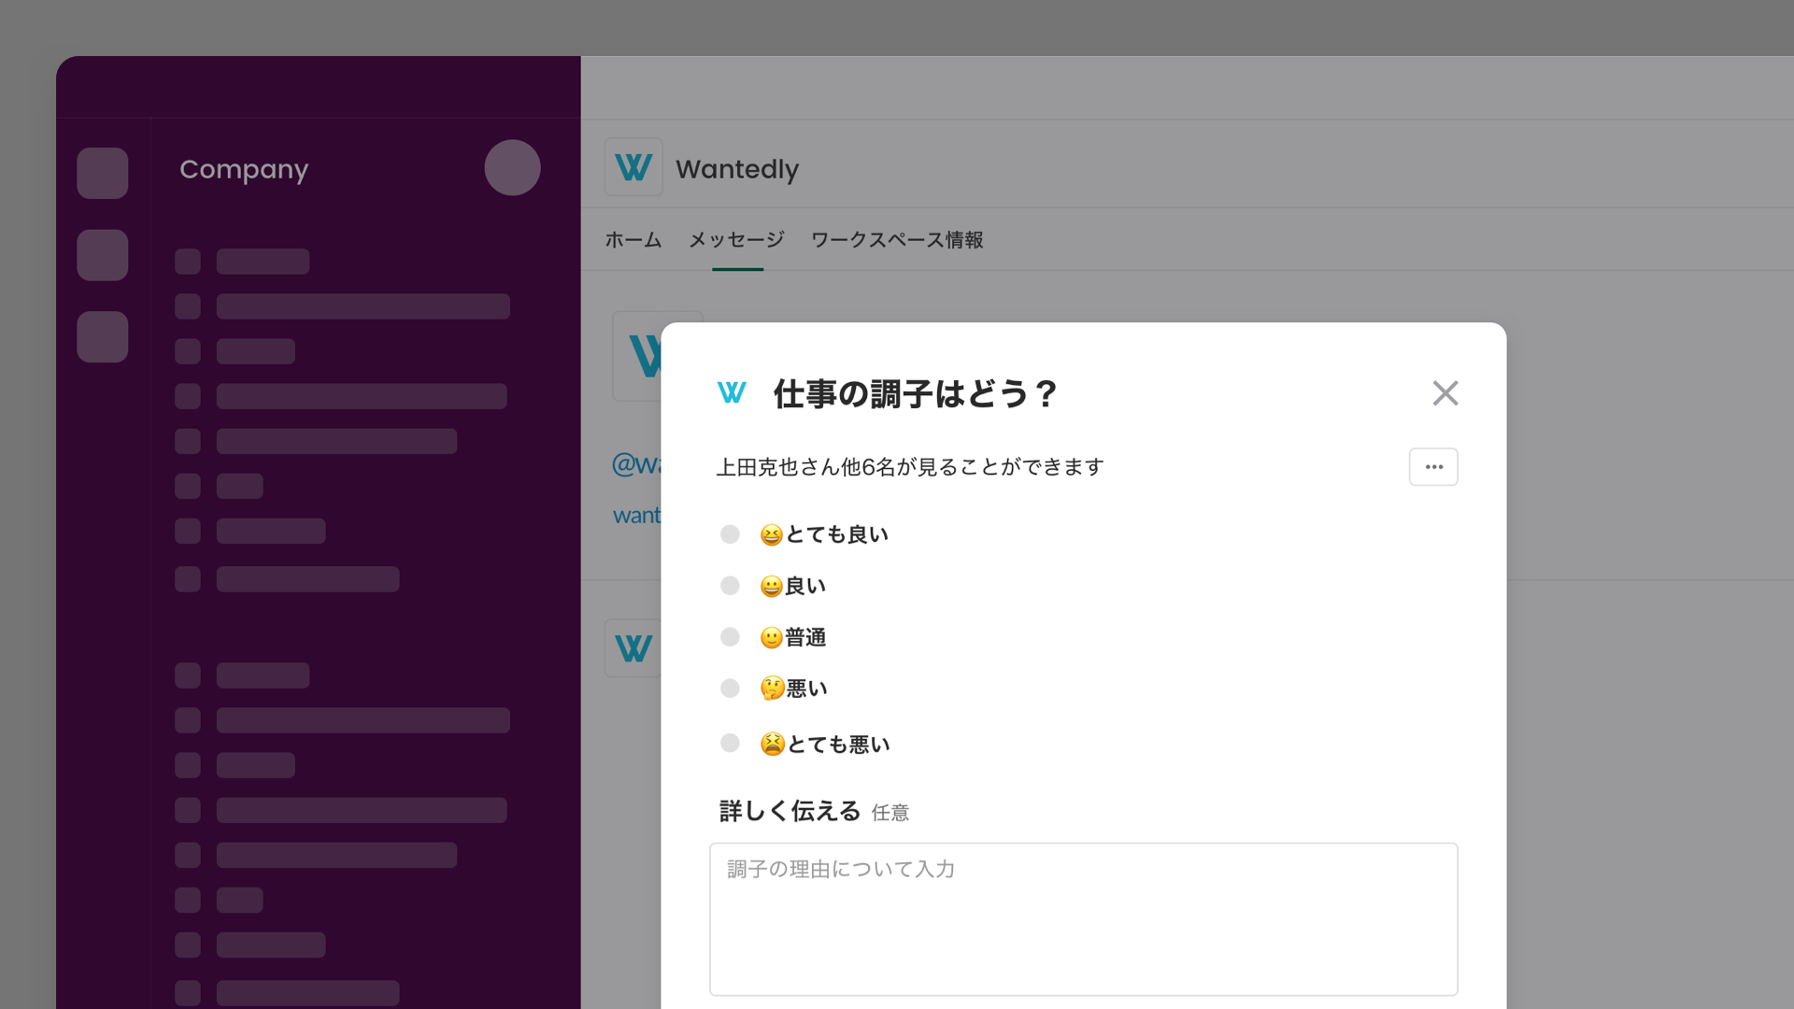Image resolution: width=1794 pixels, height=1009 pixels.
Task: Click the Wantedly app title in the header
Action: click(737, 169)
